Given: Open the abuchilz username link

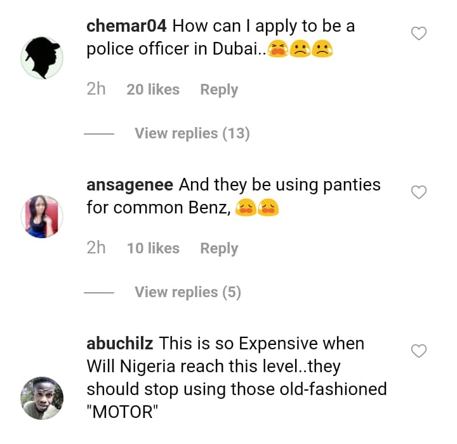Looking at the screenshot, I should coord(119,344).
